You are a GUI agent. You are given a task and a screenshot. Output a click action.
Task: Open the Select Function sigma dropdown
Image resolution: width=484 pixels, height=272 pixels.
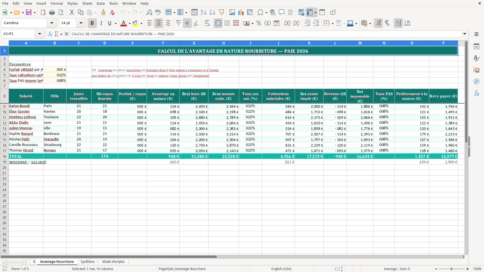pyautogui.click(x=60, y=34)
